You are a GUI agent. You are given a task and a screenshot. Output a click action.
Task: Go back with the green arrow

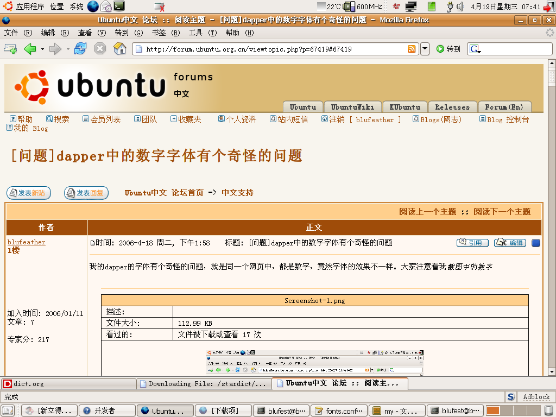[x=30, y=48]
